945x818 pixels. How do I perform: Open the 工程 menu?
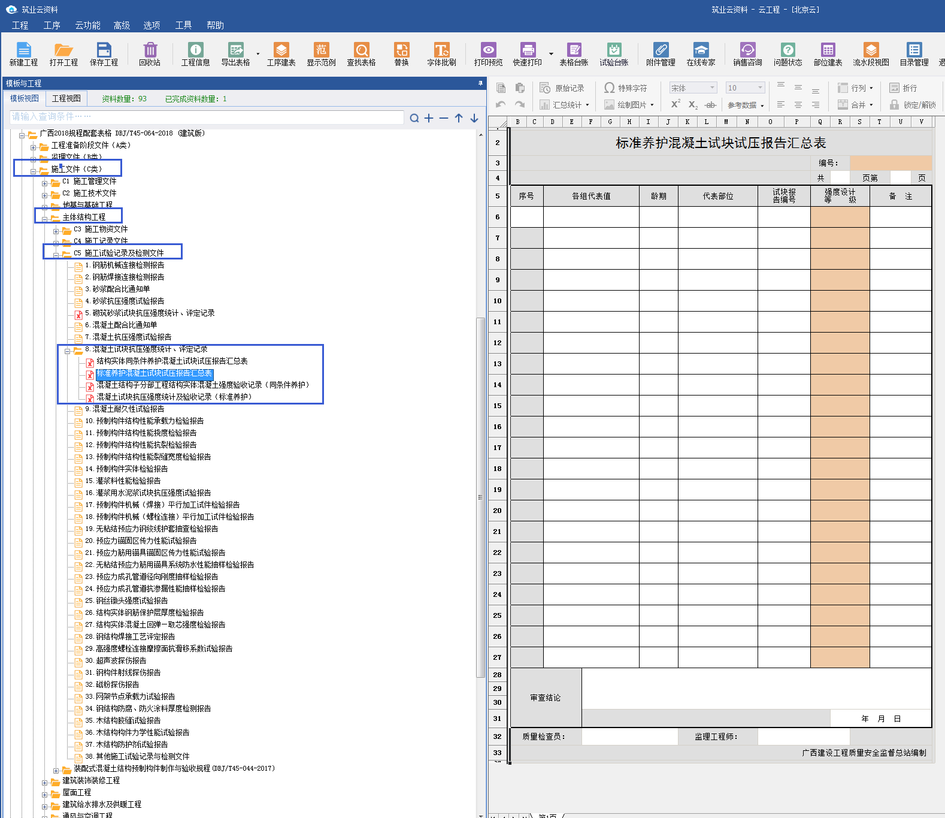(20, 25)
